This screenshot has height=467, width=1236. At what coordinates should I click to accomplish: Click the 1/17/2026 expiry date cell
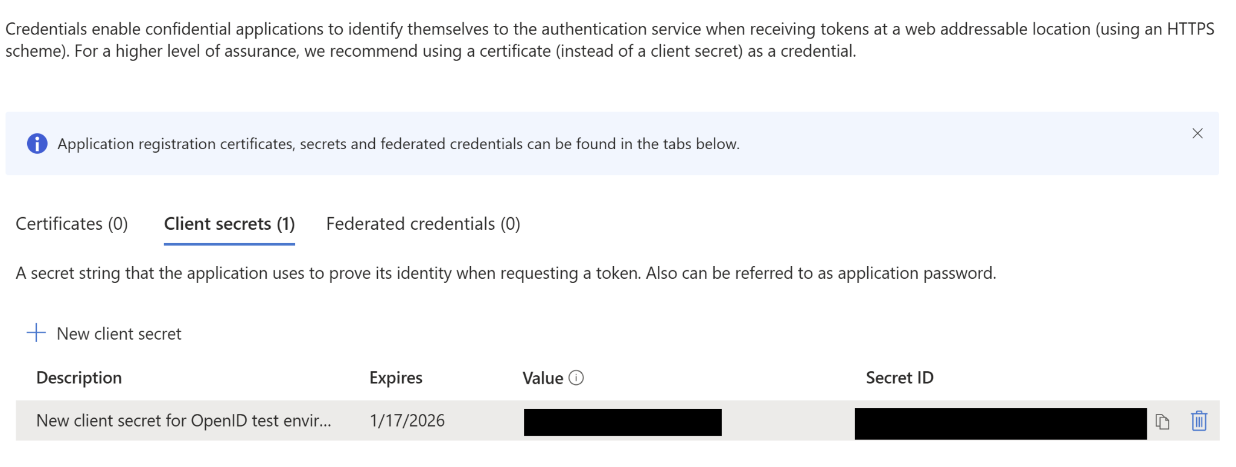click(x=407, y=421)
